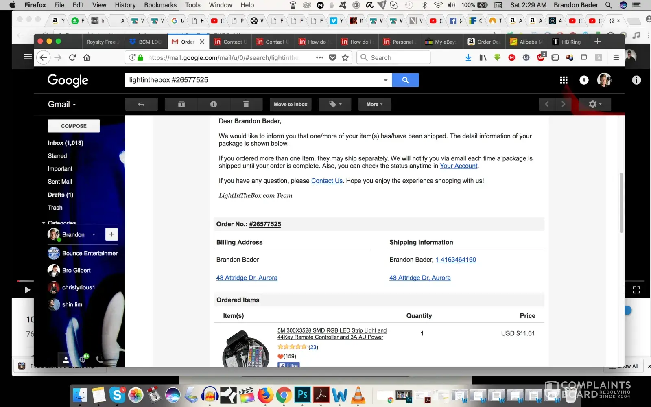Collapse the Categories section

pyautogui.click(x=44, y=223)
